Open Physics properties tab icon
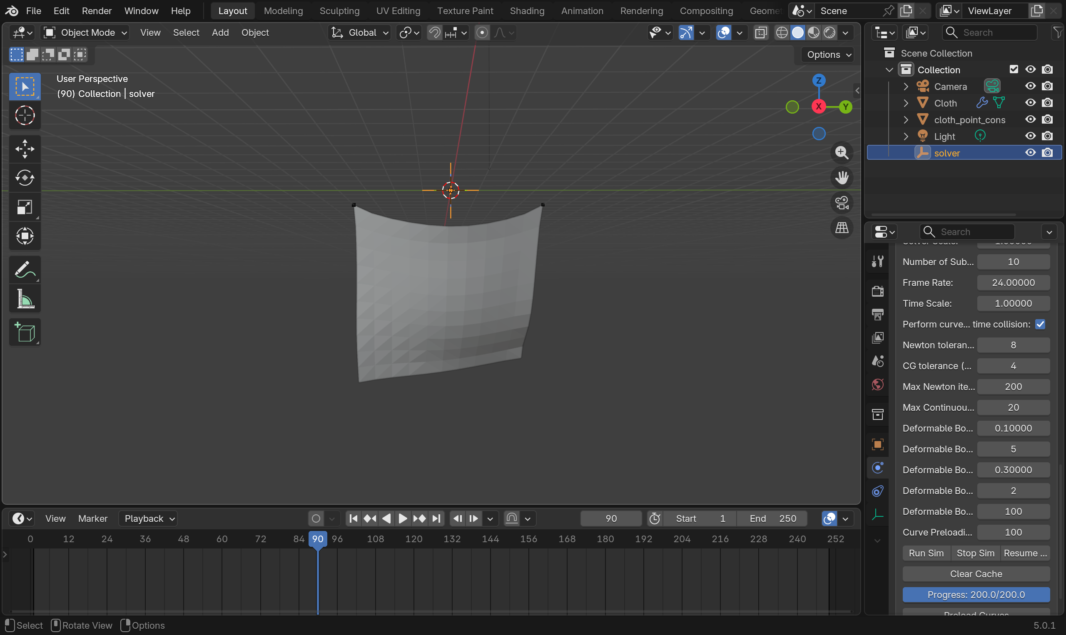This screenshot has height=635, width=1066. pyautogui.click(x=878, y=468)
